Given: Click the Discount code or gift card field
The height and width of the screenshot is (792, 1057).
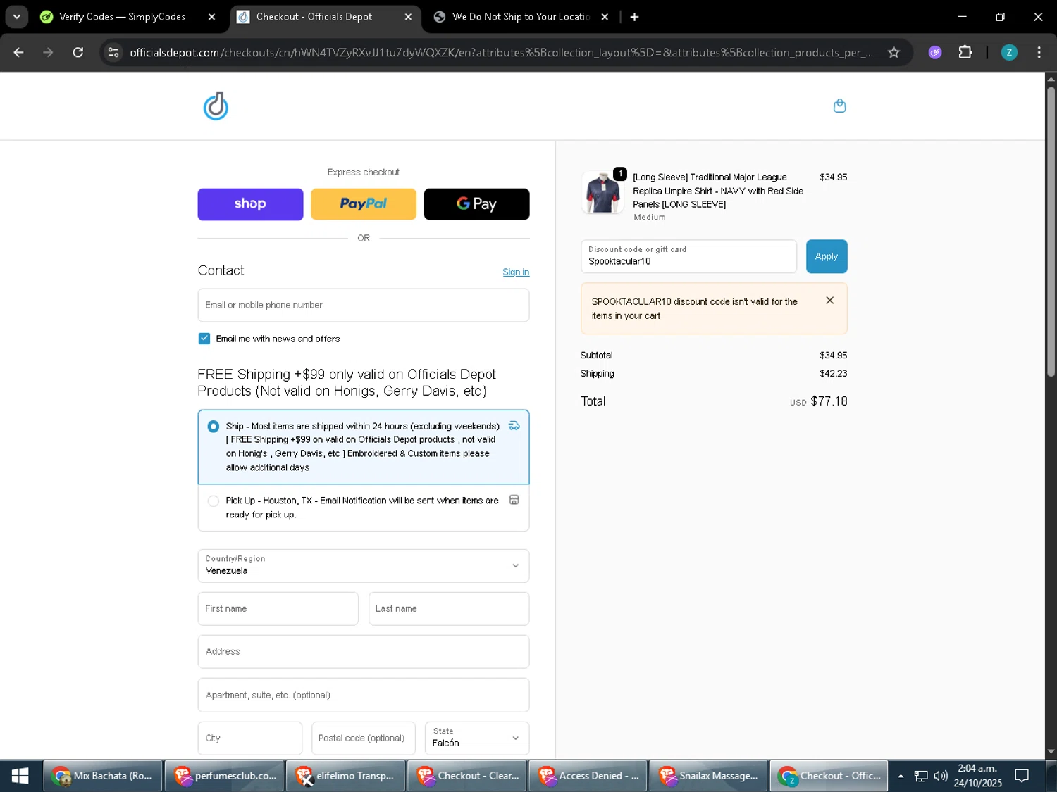Looking at the screenshot, I should [x=688, y=256].
